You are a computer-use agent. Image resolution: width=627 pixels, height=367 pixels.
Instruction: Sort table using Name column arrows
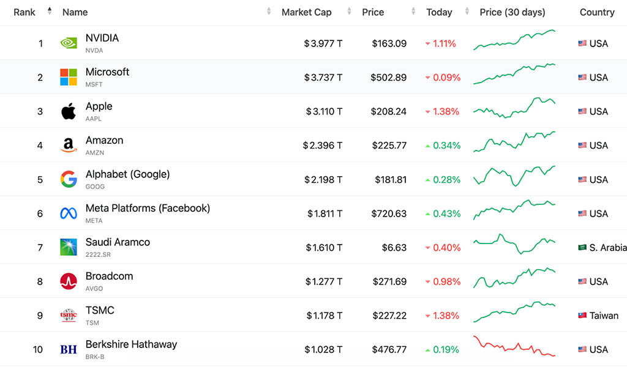pyautogui.click(x=269, y=11)
